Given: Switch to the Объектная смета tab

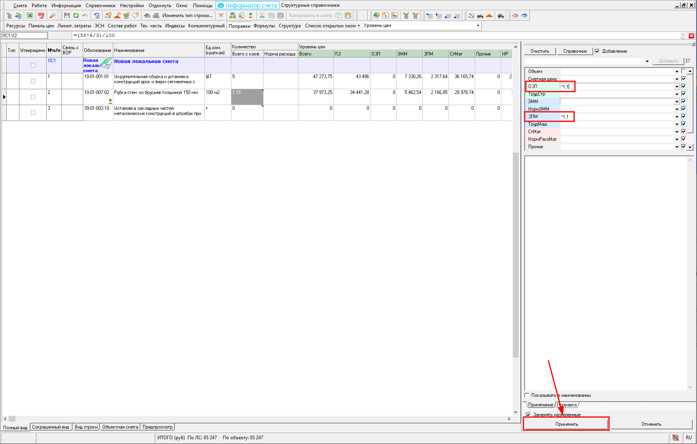Looking at the screenshot, I should point(120,427).
